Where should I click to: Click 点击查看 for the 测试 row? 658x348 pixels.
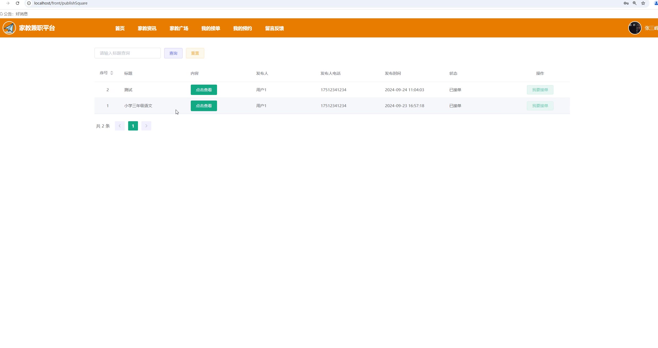pos(204,90)
